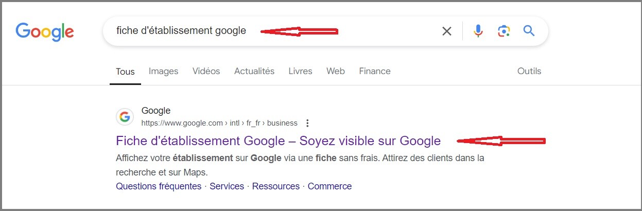This screenshot has width=642, height=211.
Task: Click the Google favicon beside the result
Action: click(x=125, y=117)
